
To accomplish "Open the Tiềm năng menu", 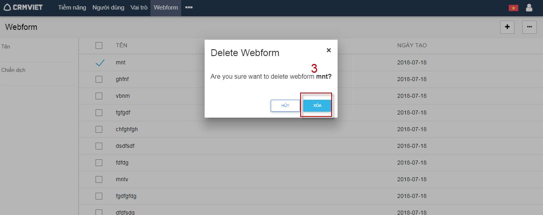I will point(72,8).
